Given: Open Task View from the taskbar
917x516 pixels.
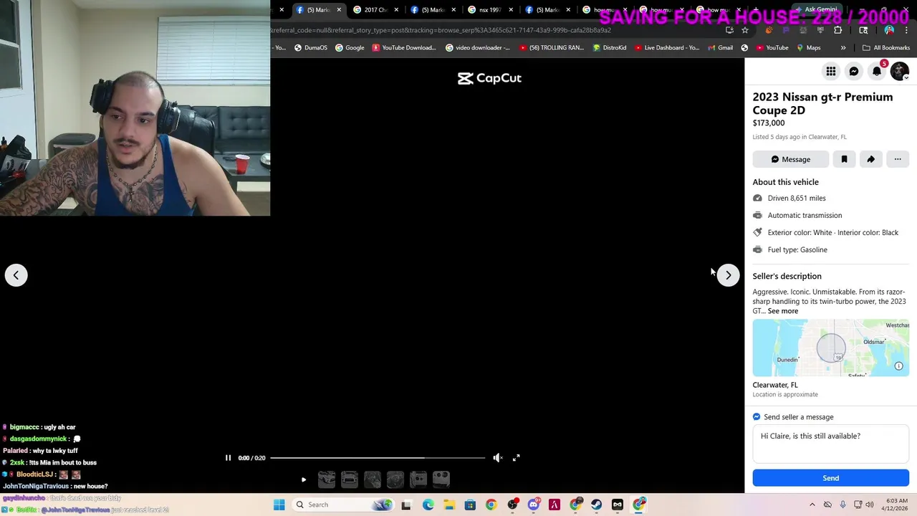Looking at the screenshot, I should [406, 505].
